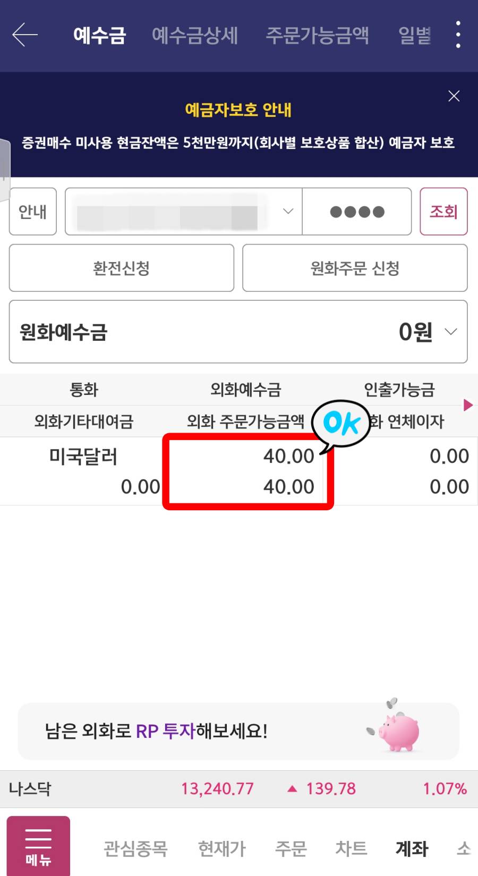Open the hamburger 메뉴 icon
The width and height of the screenshot is (478, 876).
37,845
